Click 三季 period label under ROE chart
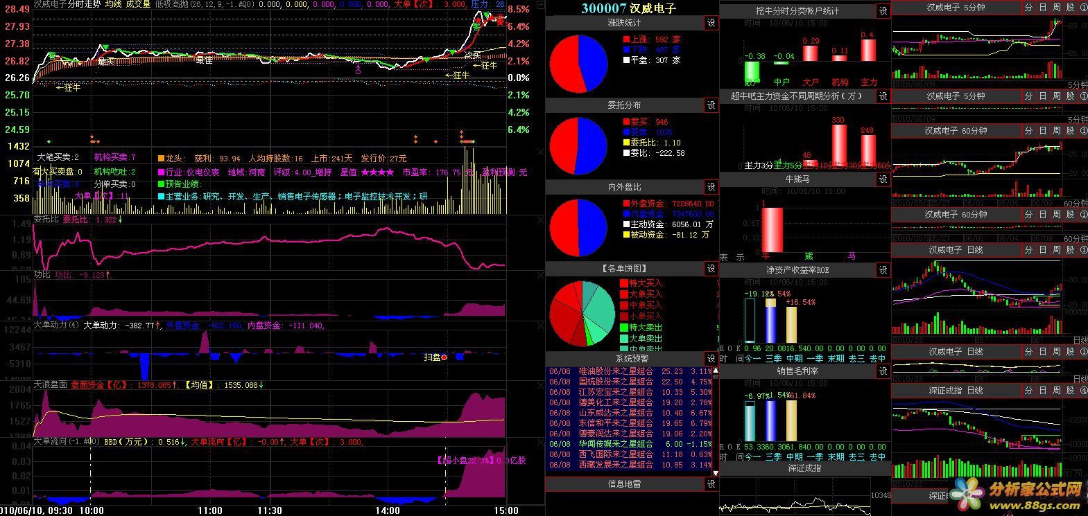The height and width of the screenshot is (516, 1088). (773, 359)
